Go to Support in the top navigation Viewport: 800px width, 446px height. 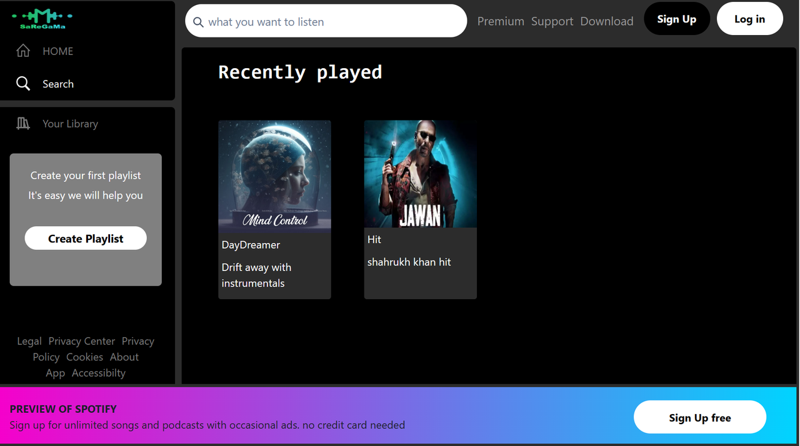tap(552, 21)
